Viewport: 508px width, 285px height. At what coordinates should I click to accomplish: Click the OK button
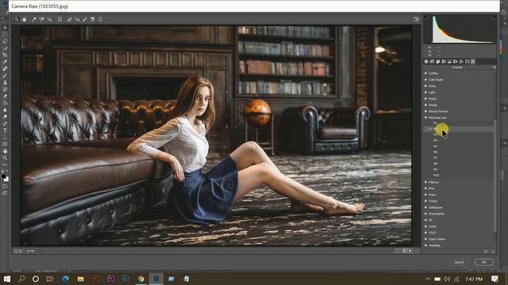click(484, 262)
